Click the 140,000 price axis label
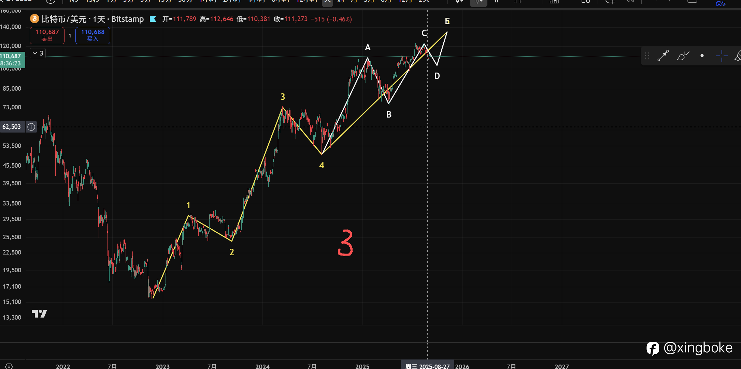 coord(11,27)
